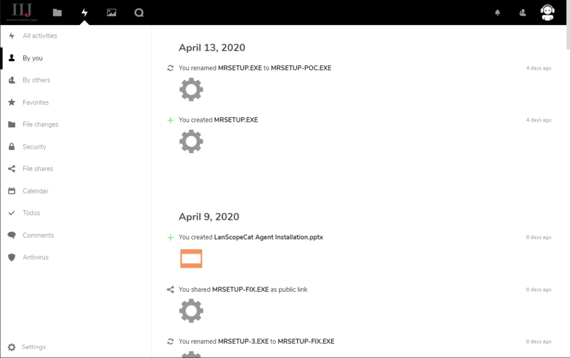The height and width of the screenshot is (358, 570).
Task: Open the contacts icon in header
Action: pos(522,12)
